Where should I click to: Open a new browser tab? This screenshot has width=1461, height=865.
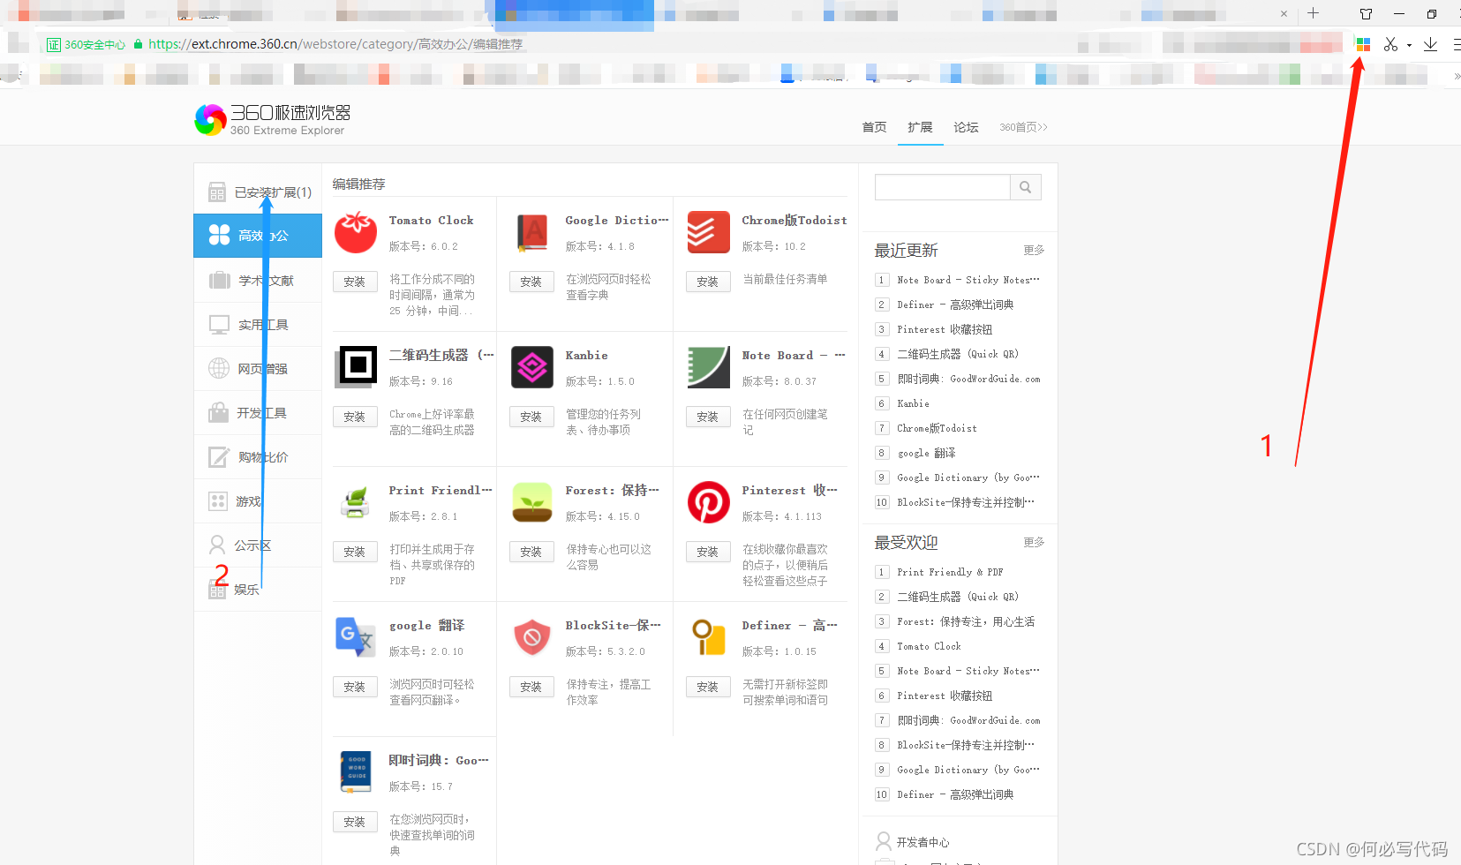[x=1314, y=13]
